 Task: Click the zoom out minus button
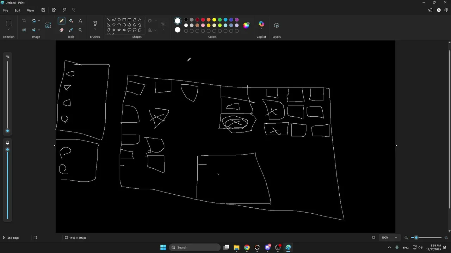click(406, 238)
